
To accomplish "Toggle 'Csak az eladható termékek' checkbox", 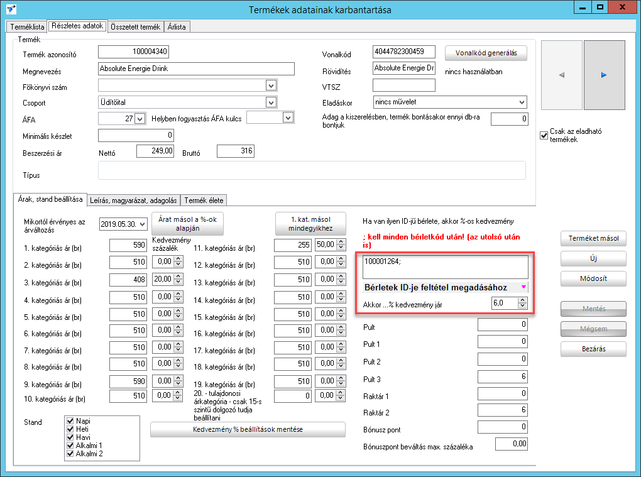I will pyautogui.click(x=544, y=135).
